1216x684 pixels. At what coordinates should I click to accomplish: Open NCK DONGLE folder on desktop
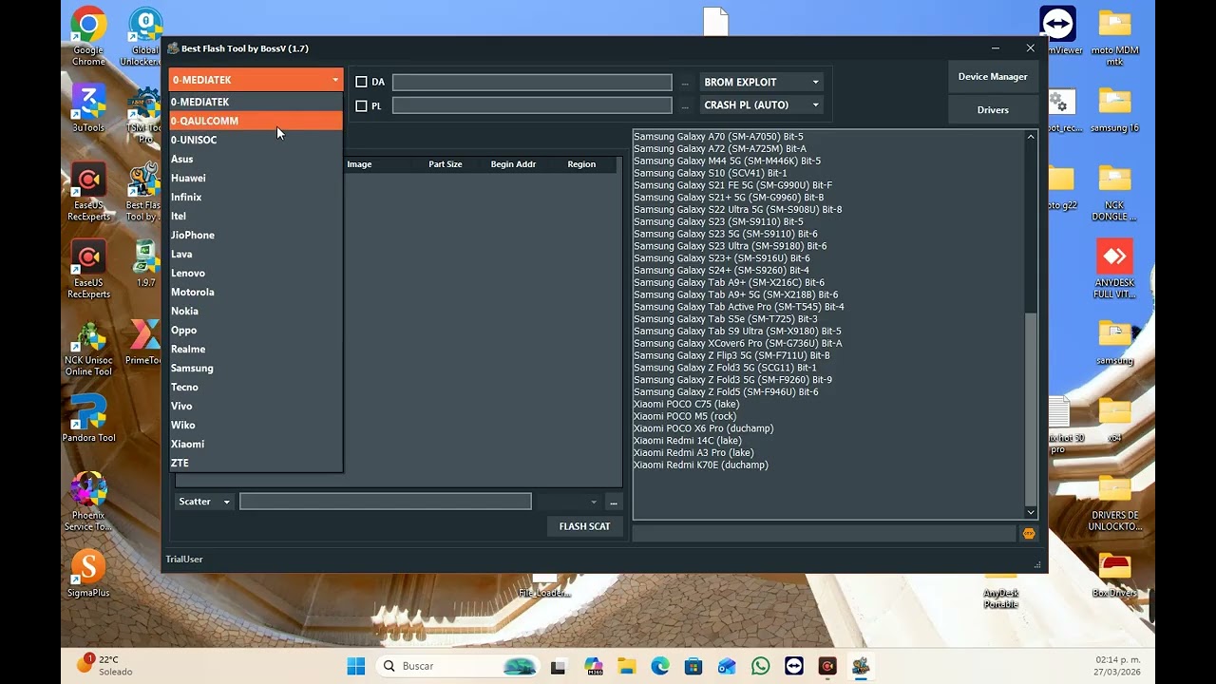click(1114, 192)
